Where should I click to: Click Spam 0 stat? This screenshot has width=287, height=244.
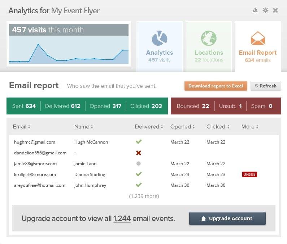pyautogui.click(x=262, y=106)
